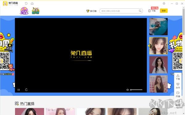Open first hot stream card with veil

(30, 112)
